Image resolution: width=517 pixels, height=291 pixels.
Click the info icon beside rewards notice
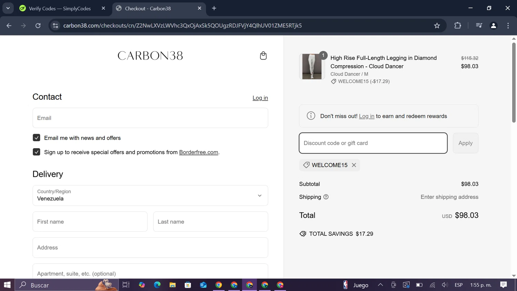click(x=311, y=116)
